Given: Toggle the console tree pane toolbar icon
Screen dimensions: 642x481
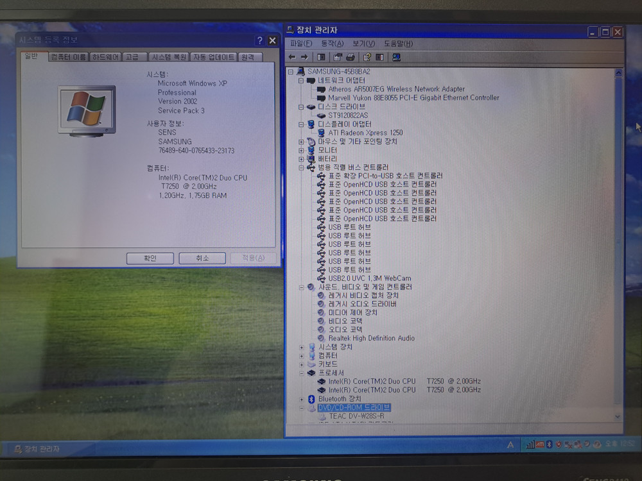Looking at the screenshot, I should 321,57.
